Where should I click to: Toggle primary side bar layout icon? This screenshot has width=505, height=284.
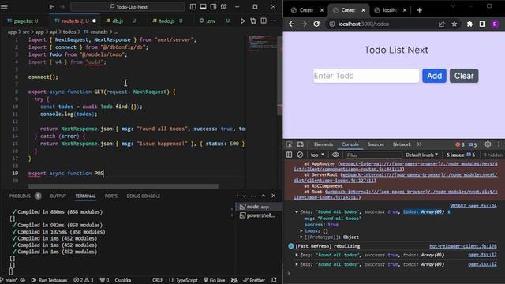(193, 7)
